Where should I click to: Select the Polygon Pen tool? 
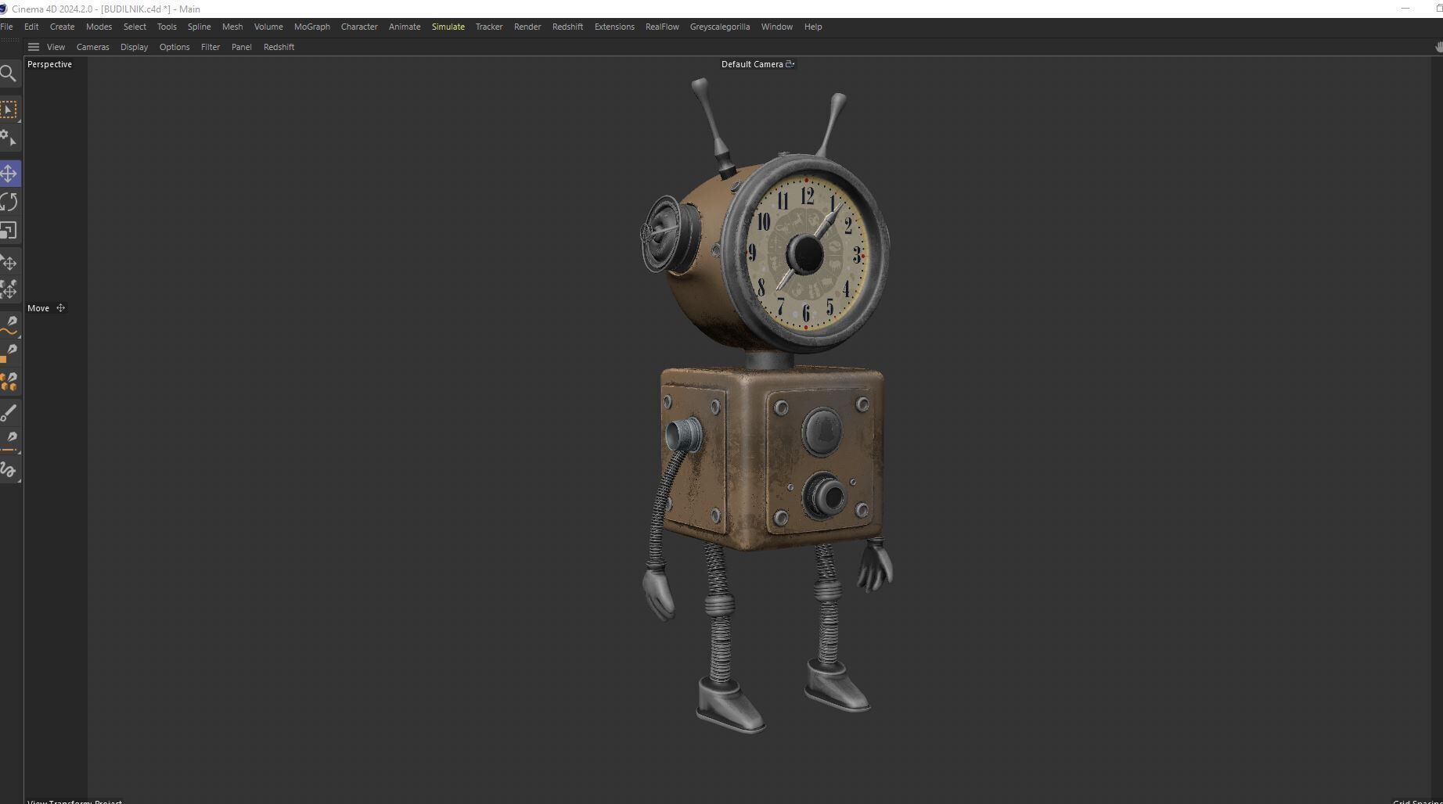[x=9, y=353]
